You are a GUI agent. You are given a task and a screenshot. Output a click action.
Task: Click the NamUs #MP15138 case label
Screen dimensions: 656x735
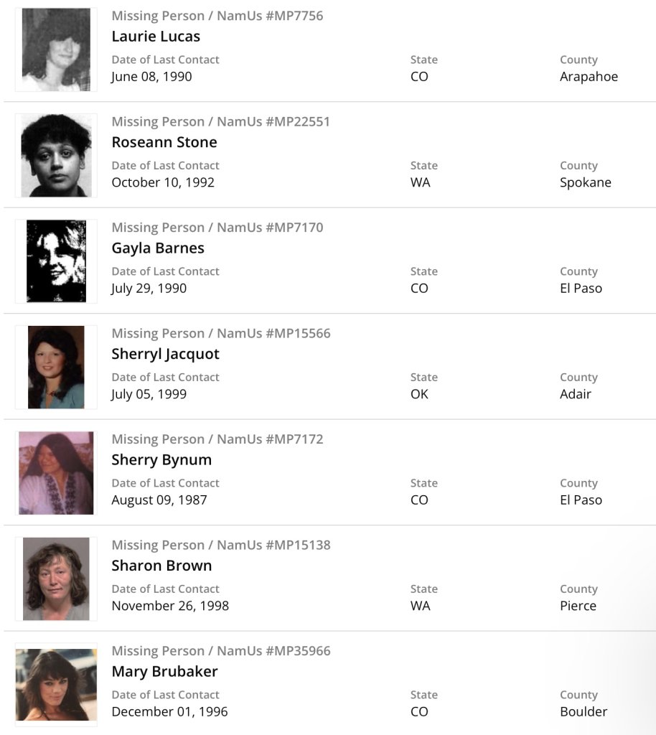(221, 545)
